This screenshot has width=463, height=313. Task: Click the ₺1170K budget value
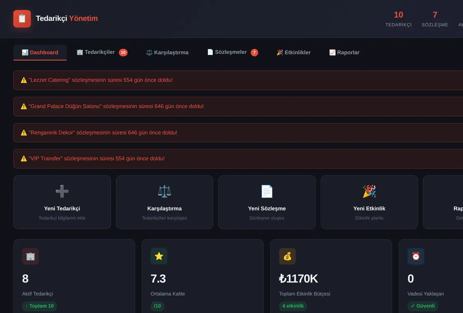pos(299,279)
